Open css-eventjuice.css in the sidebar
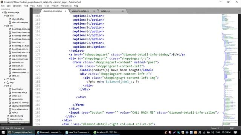 (x=20, y=59)
